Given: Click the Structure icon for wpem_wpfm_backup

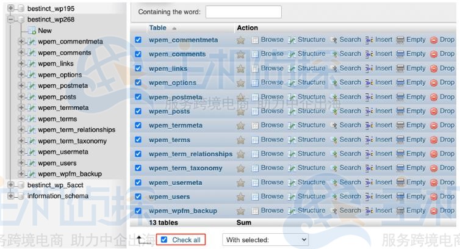Looking at the screenshot, I should coord(292,211).
